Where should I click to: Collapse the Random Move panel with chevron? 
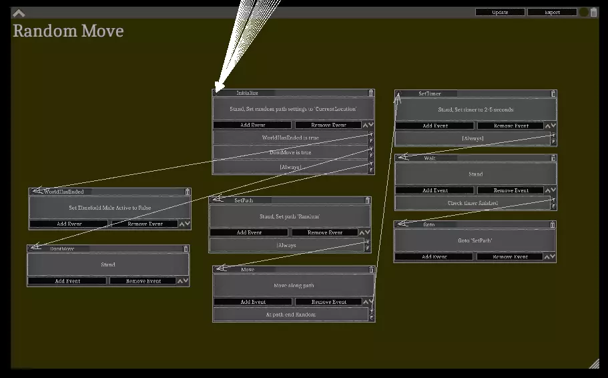(x=19, y=13)
